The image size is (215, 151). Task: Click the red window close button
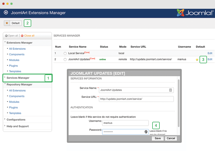(x=3, y=4)
